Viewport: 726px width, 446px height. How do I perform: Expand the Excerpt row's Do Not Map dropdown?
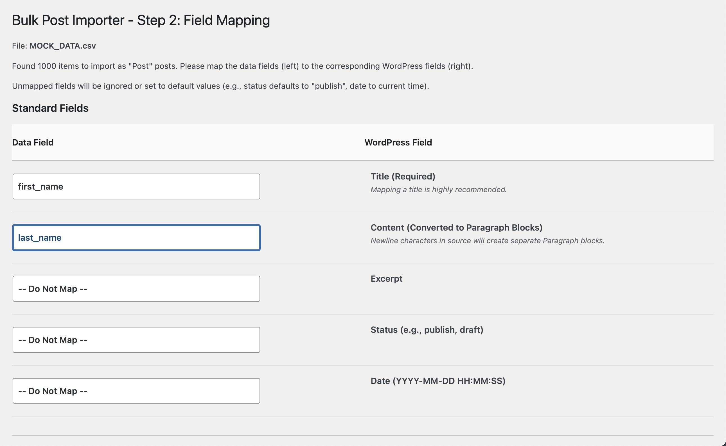click(136, 288)
